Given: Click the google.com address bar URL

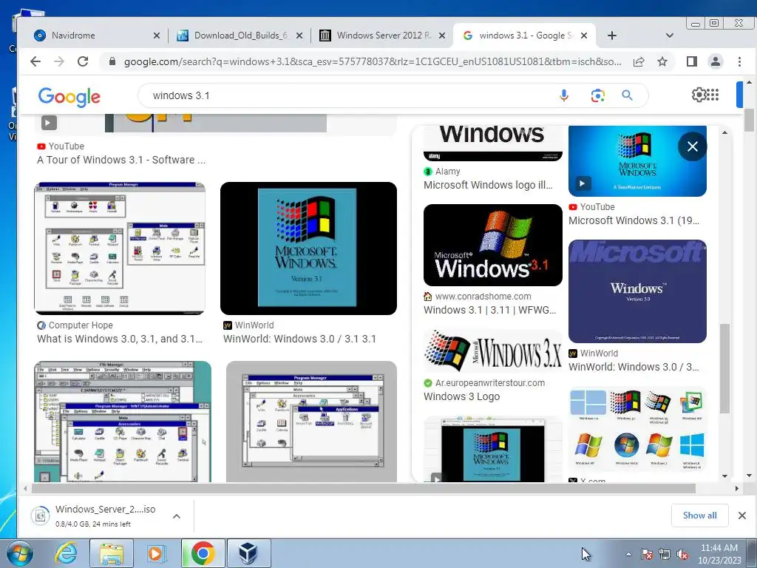Looking at the screenshot, I should 373,61.
